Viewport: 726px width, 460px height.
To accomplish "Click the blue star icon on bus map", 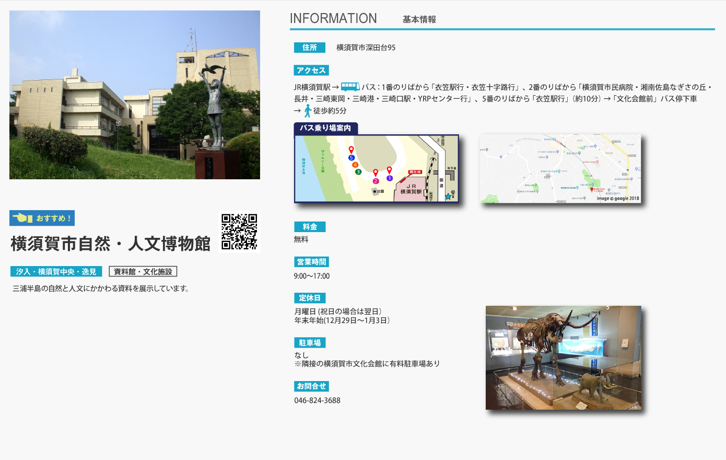I will pyautogui.click(x=448, y=197).
